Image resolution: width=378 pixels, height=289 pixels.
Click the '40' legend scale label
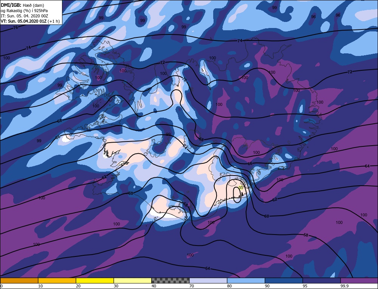pos(154,286)
